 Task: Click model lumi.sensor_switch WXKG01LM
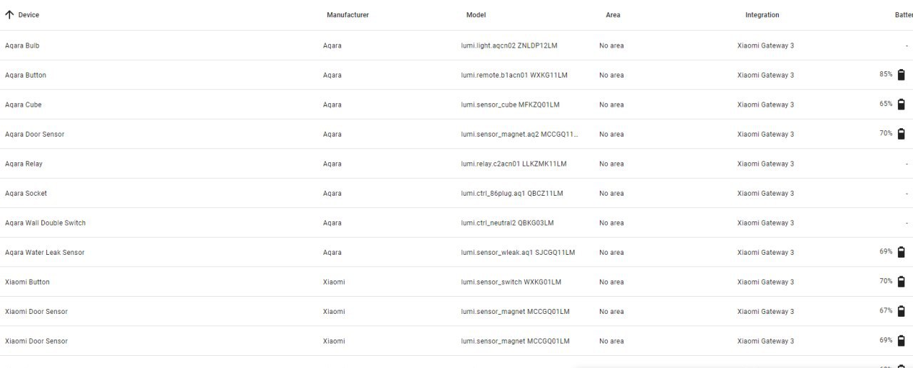coord(511,282)
